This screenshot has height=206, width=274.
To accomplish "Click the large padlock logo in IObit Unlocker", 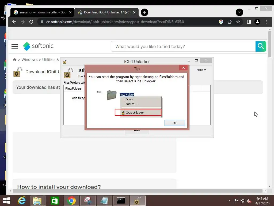I will [x=68, y=73].
